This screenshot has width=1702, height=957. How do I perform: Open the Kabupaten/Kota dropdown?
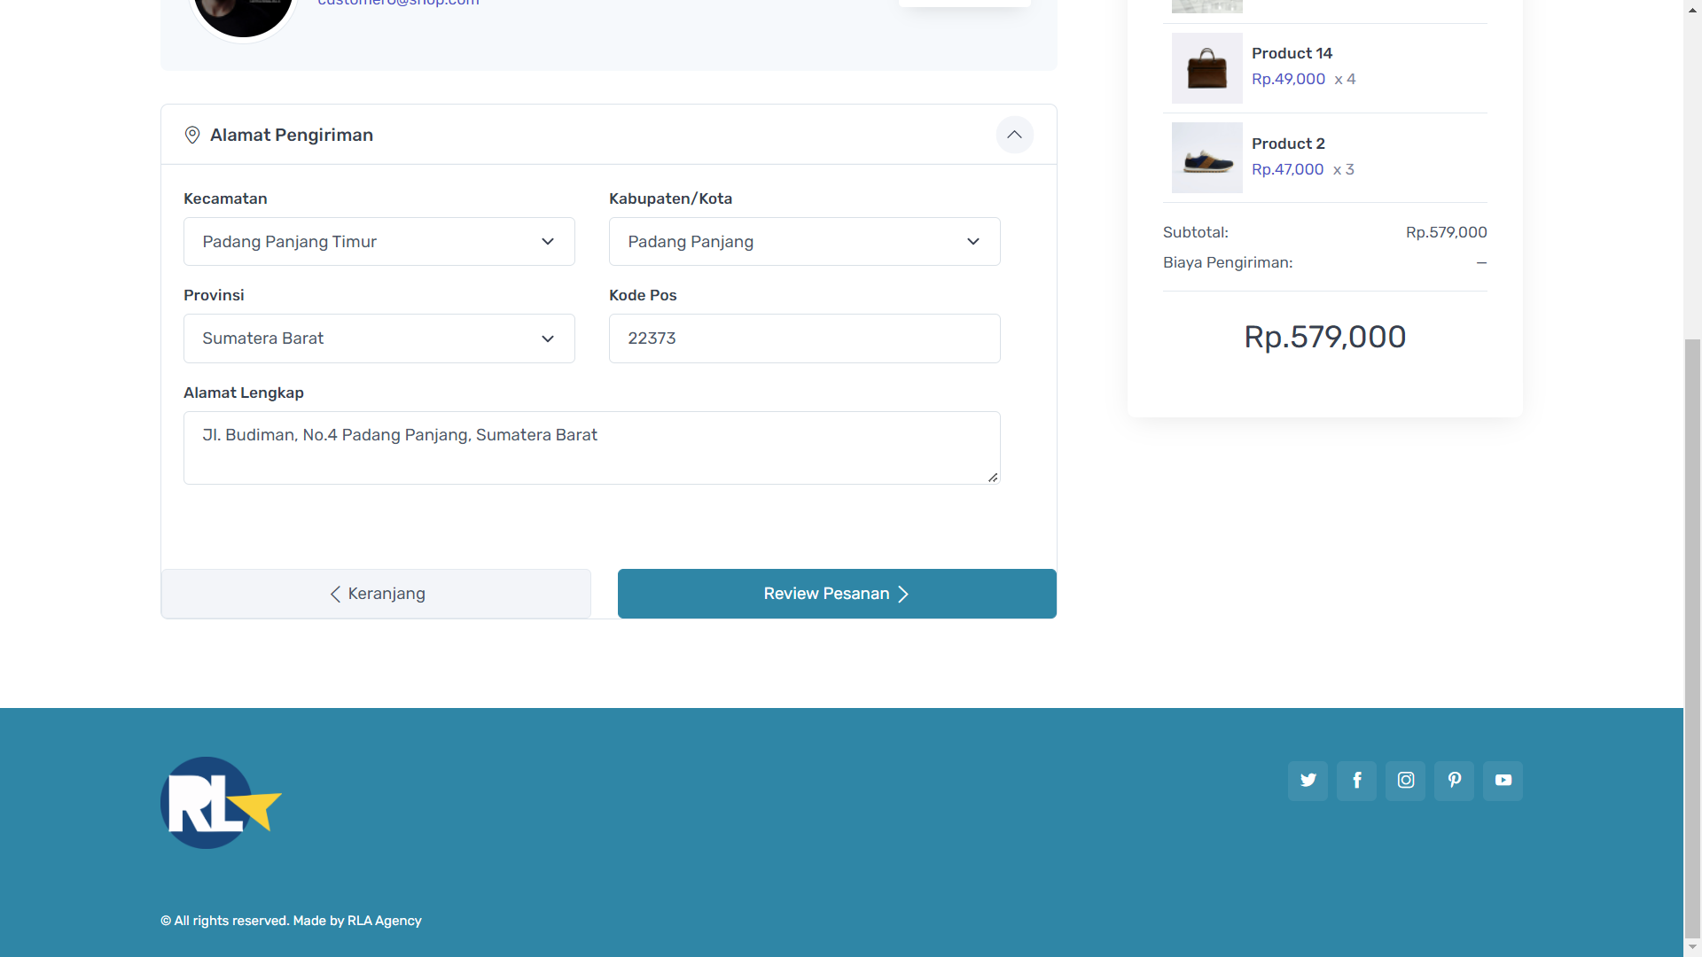click(x=804, y=242)
